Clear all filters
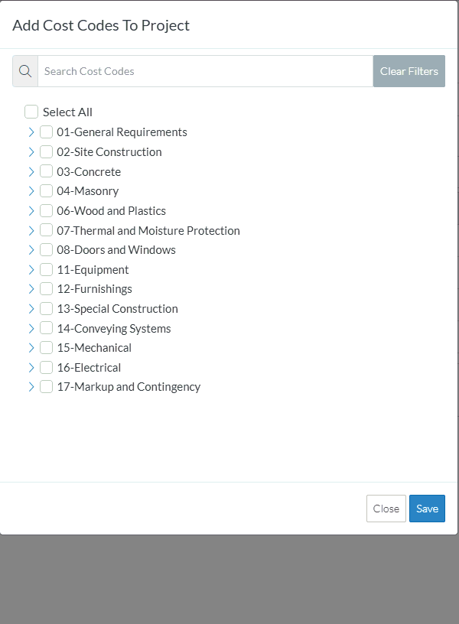Screen dimensions: 459x624 pos(409,71)
